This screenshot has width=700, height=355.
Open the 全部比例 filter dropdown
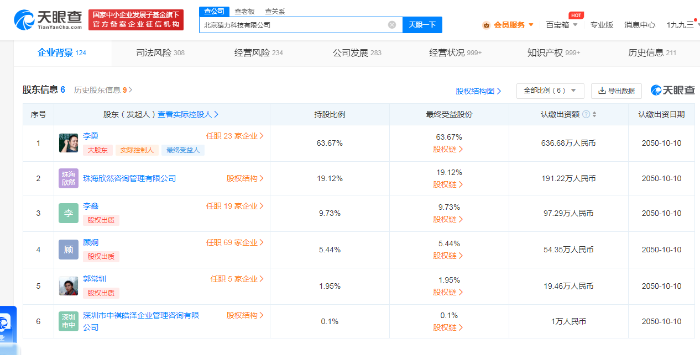tap(550, 91)
